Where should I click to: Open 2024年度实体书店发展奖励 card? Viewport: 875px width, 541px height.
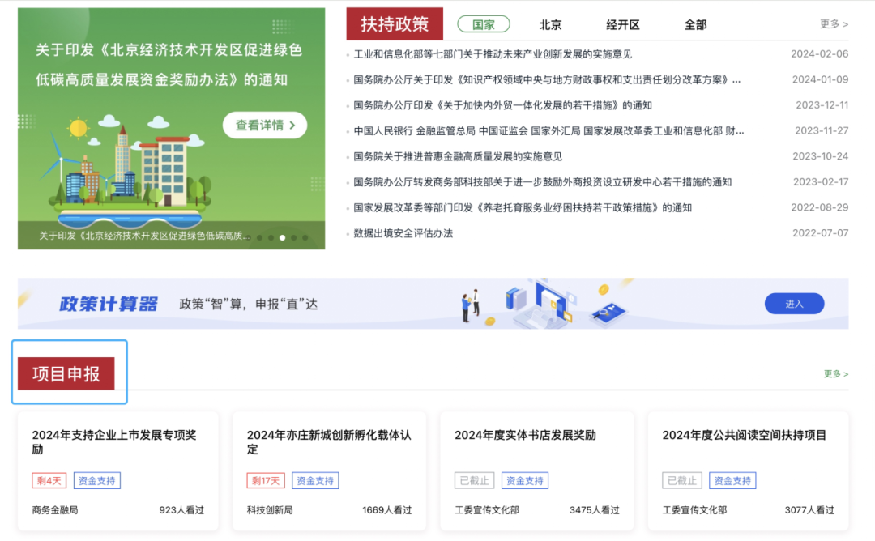(x=525, y=436)
